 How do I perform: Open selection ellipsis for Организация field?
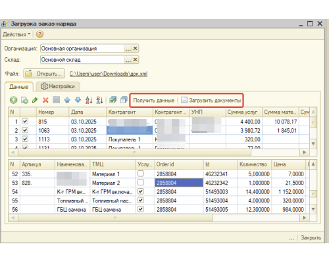coord(128,49)
